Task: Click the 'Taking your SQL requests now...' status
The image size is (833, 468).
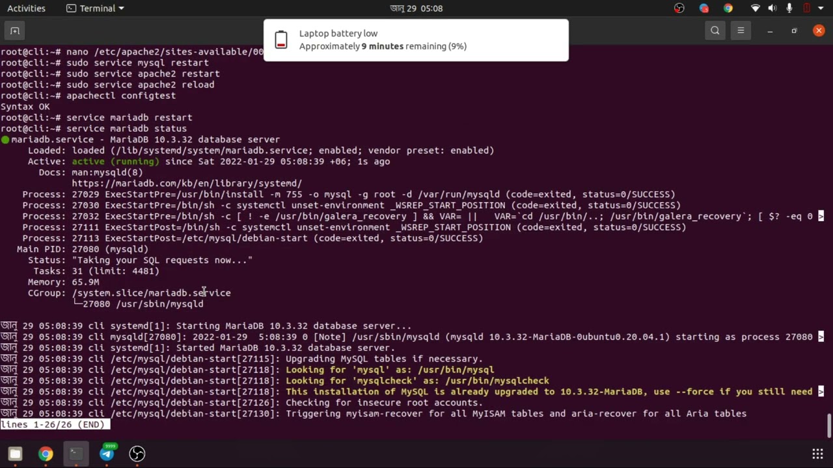Action: 162,260
